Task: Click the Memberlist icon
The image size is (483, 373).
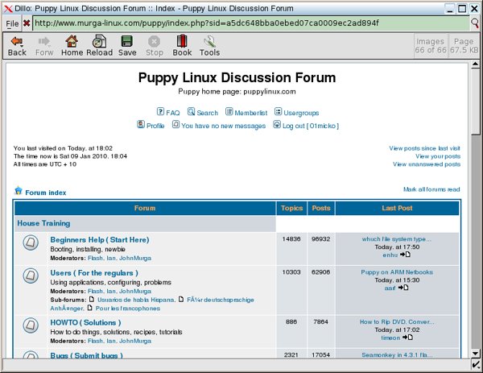Action: pos(229,111)
